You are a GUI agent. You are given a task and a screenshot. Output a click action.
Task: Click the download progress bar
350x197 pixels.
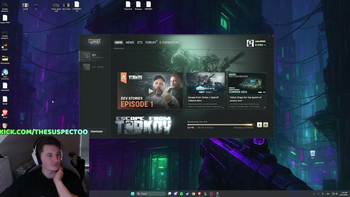point(220,125)
